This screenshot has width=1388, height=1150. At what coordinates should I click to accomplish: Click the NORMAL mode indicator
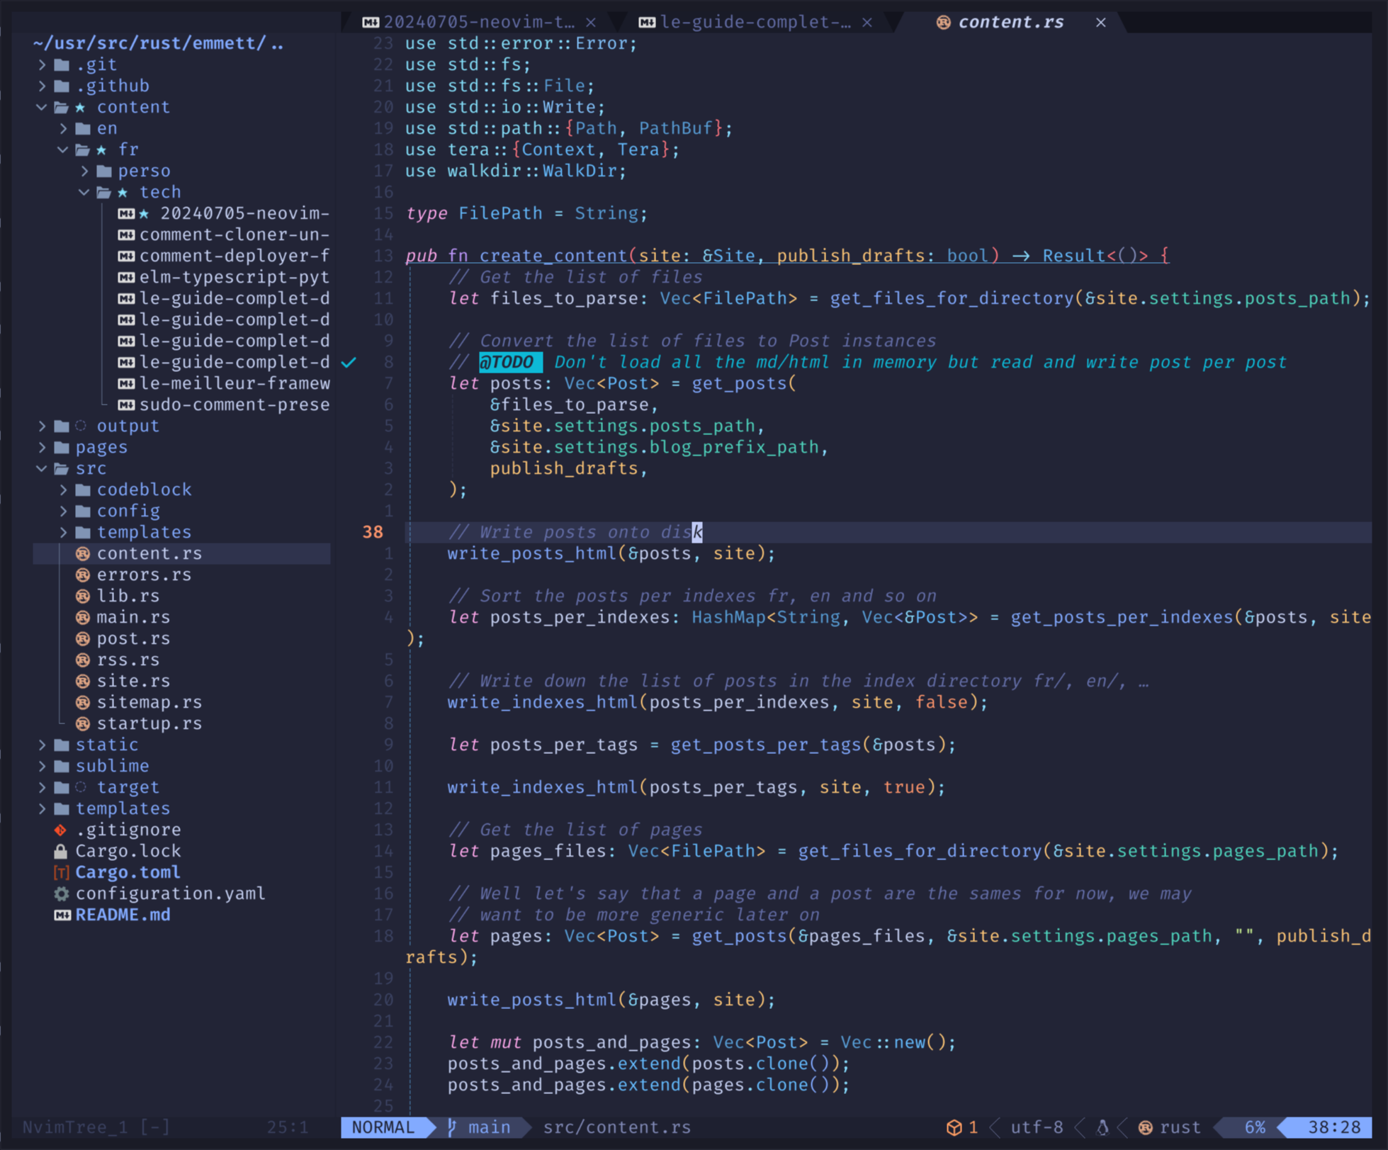coord(383,1127)
